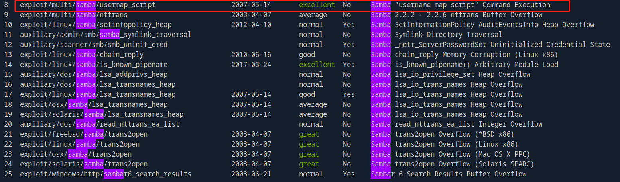
Task: Click row index number 25
Action: pyautogui.click(x=8, y=174)
